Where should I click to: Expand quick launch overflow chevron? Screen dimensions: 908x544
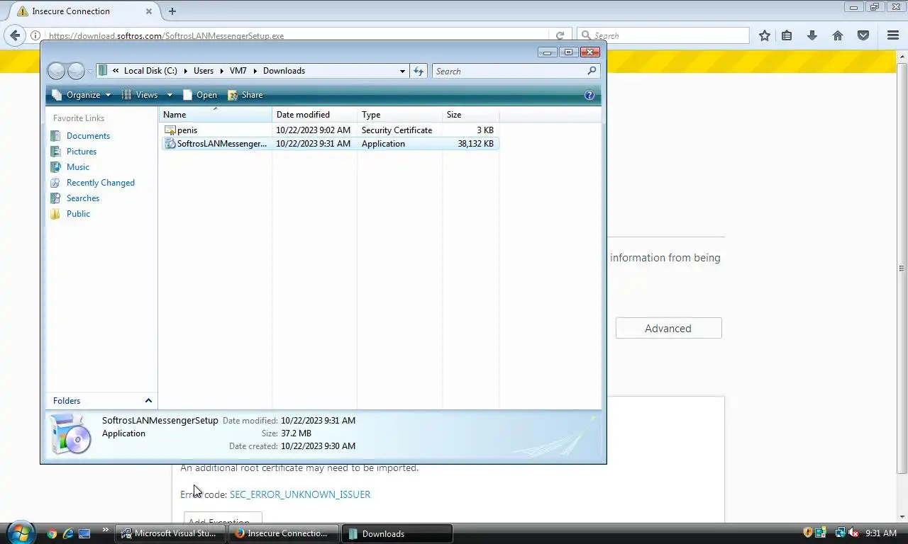106,529
